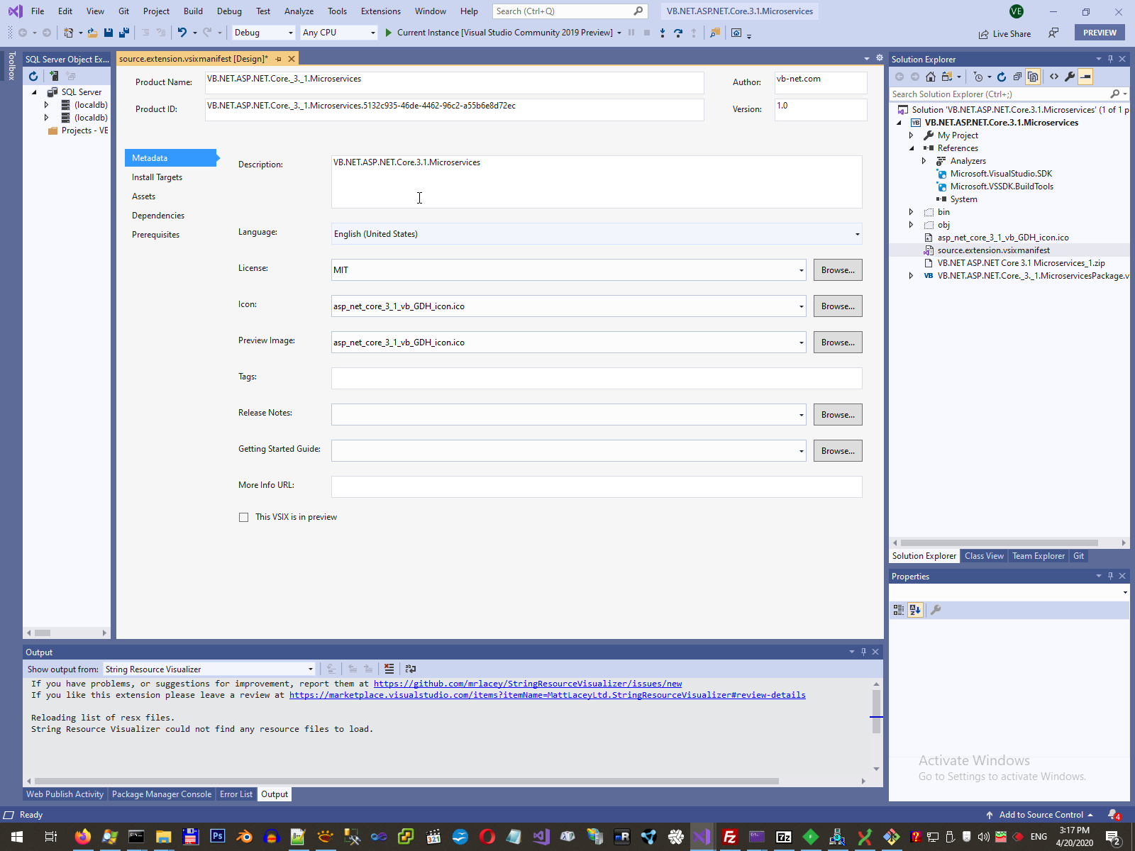Viewport: 1135px width, 851px height.
Task: Click the Solution Explorer horizontal scrollbar
Action: (999, 543)
